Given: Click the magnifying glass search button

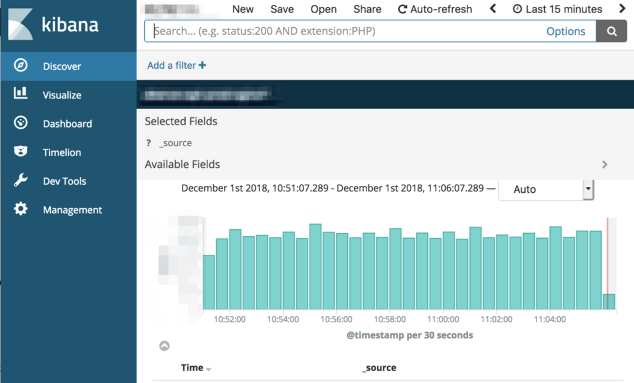Looking at the screenshot, I should click(612, 31).
